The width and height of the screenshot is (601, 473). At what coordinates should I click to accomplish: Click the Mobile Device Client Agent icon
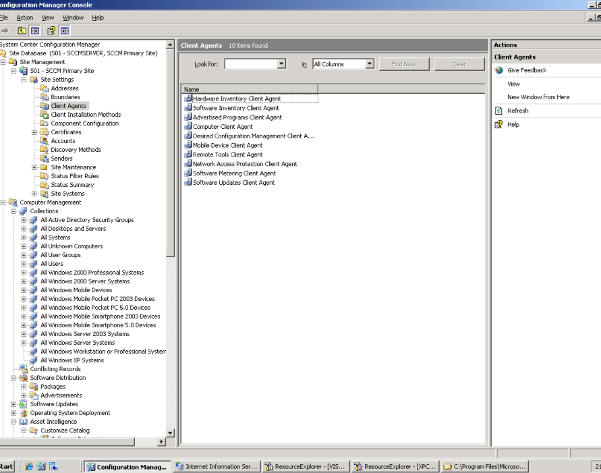188,145
